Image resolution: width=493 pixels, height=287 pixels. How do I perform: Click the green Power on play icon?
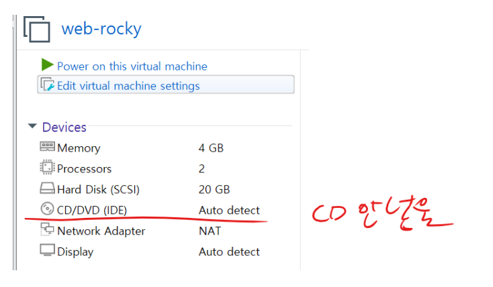pos(47,65)
